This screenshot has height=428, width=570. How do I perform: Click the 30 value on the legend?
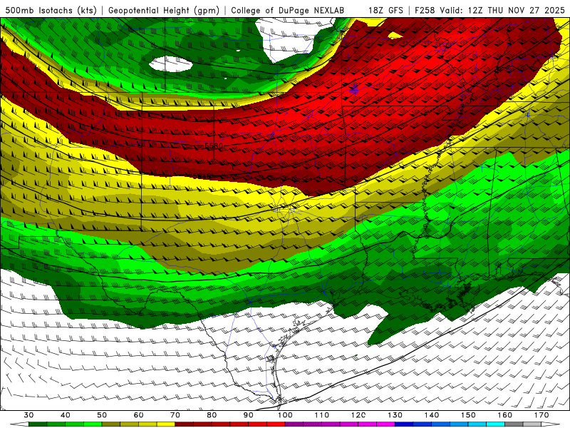click(x=28, y=415)
